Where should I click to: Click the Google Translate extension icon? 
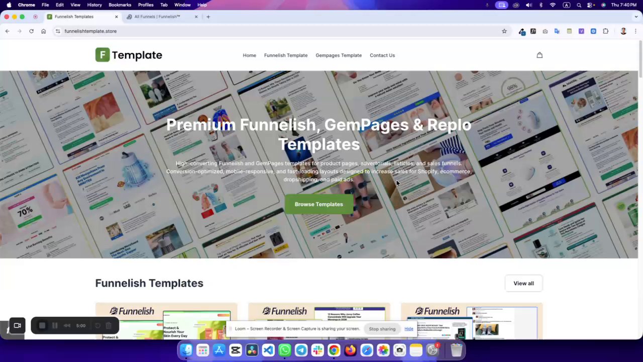[557, 31]
